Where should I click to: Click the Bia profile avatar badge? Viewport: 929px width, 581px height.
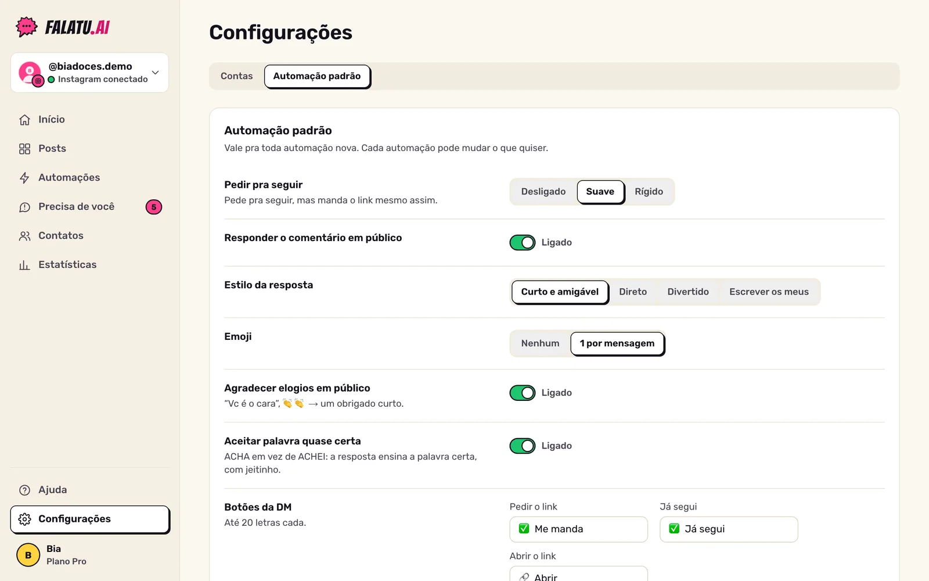[28, 555]
